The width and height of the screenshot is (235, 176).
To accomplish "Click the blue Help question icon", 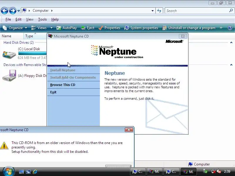I will coord(230,28).
